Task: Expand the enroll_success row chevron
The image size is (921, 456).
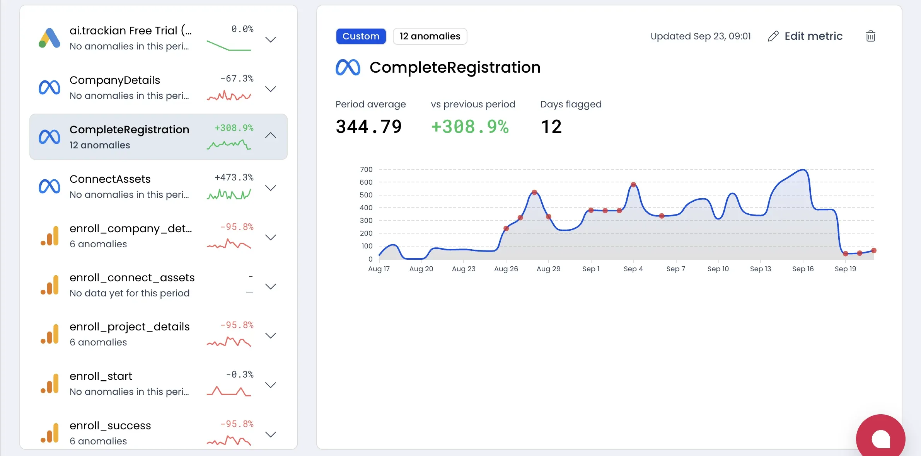Action: point(271,434)
